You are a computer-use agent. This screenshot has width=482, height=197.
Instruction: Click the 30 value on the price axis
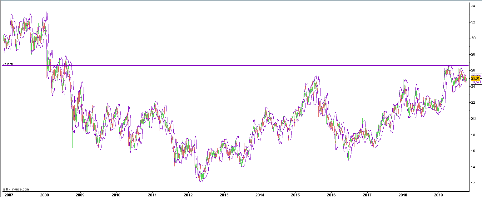[x=473, y=38]
